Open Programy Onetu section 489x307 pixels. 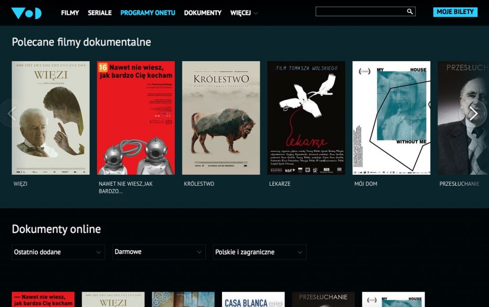click(148, 13)
